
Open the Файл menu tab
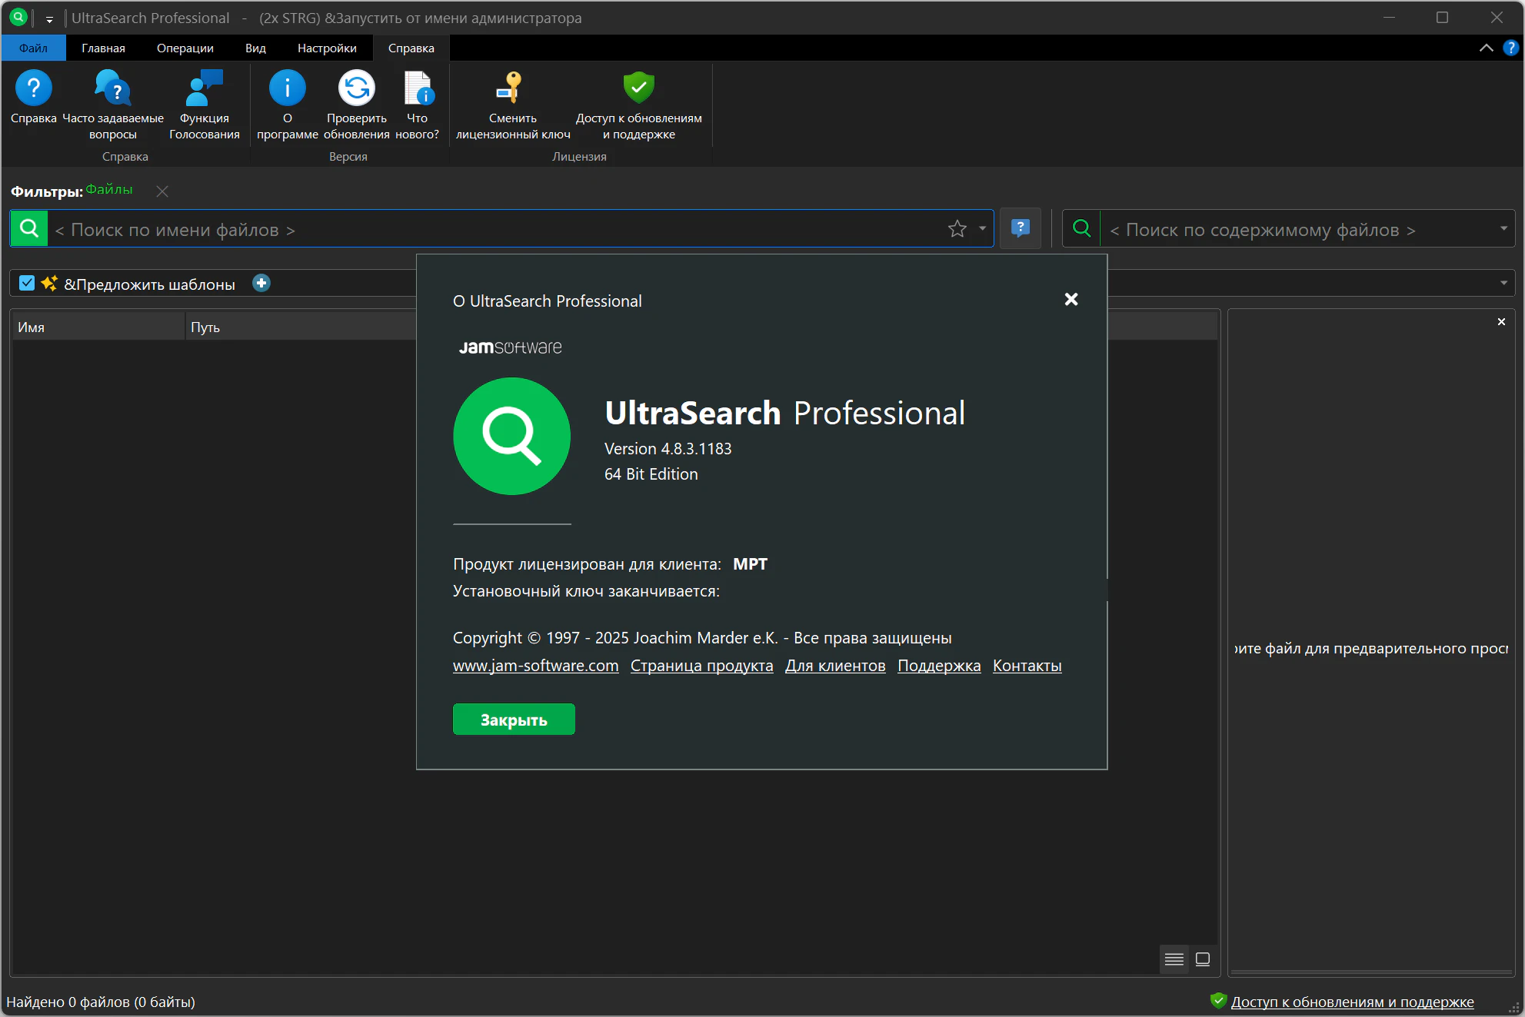(33, 48)
